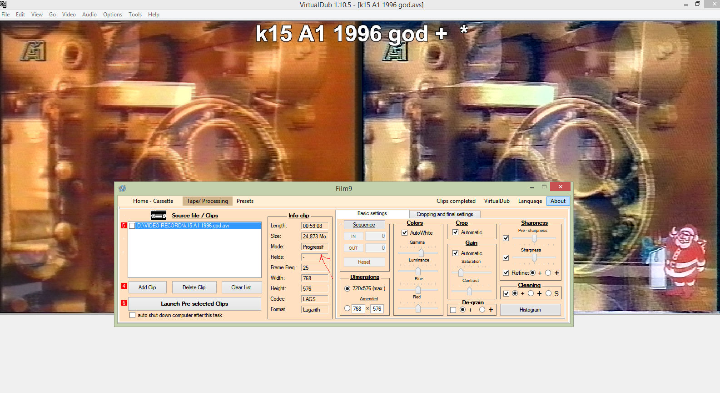
Task: Open the VirtualDub system menu icon
Action: click(4, 5)
